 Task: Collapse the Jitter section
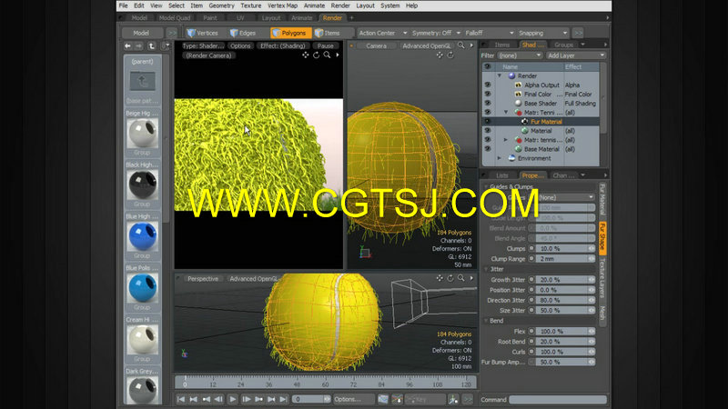tap(487, 269)
